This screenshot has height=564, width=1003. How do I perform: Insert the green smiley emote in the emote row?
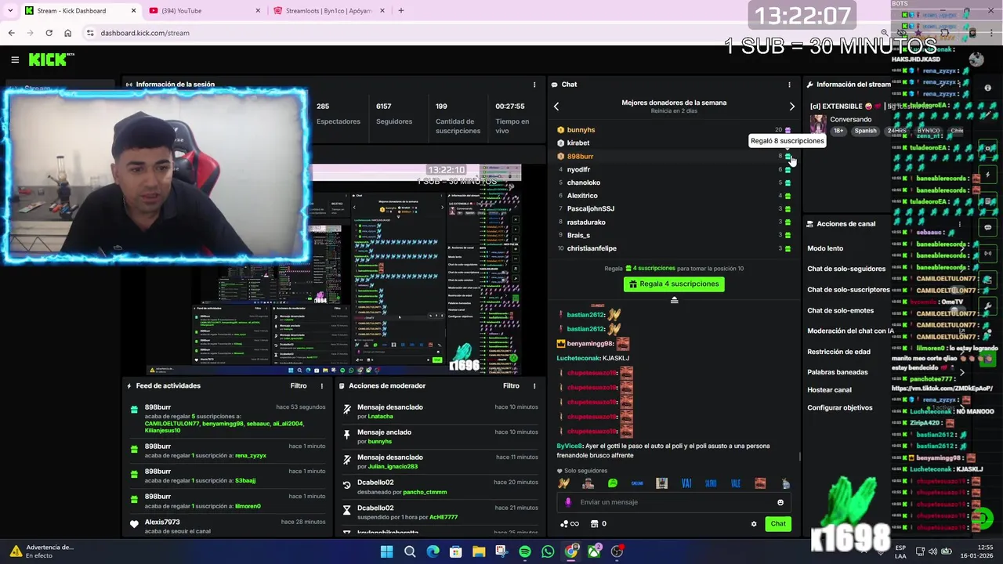613,483
